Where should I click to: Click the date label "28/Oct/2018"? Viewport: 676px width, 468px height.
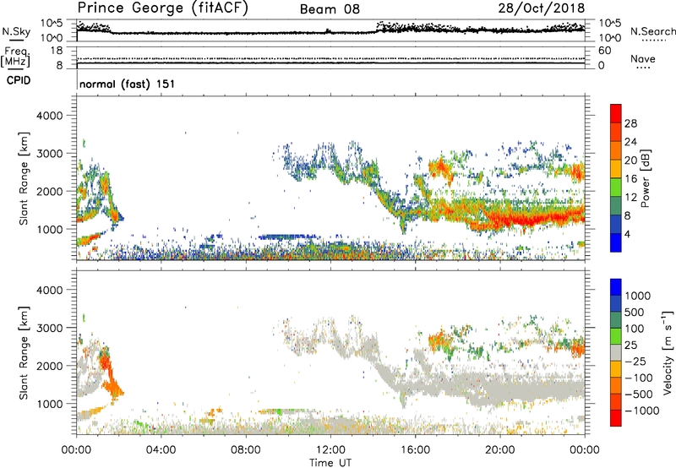tap(542, 8)
